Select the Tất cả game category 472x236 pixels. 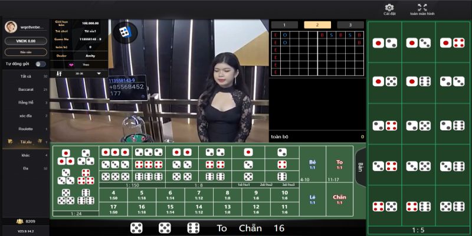(26, 77)
